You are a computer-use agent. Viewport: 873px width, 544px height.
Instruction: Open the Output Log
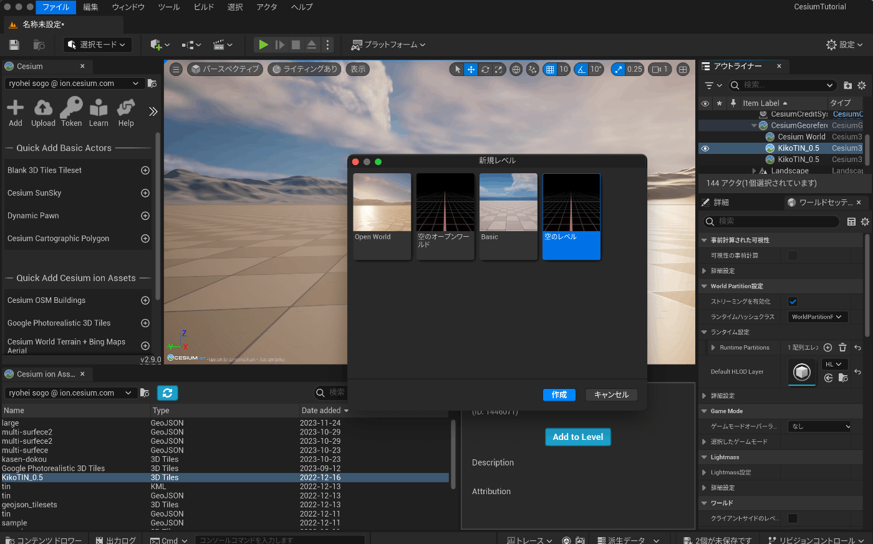(x=115, y=540)
